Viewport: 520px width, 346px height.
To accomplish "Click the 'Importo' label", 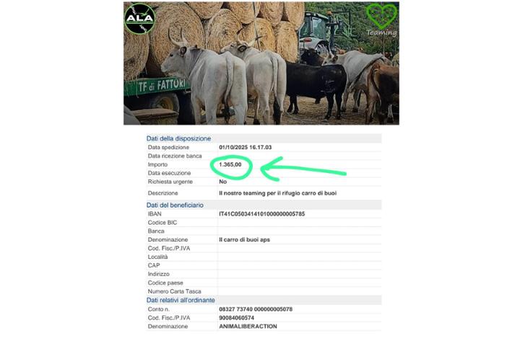I will tap(157, 164).
